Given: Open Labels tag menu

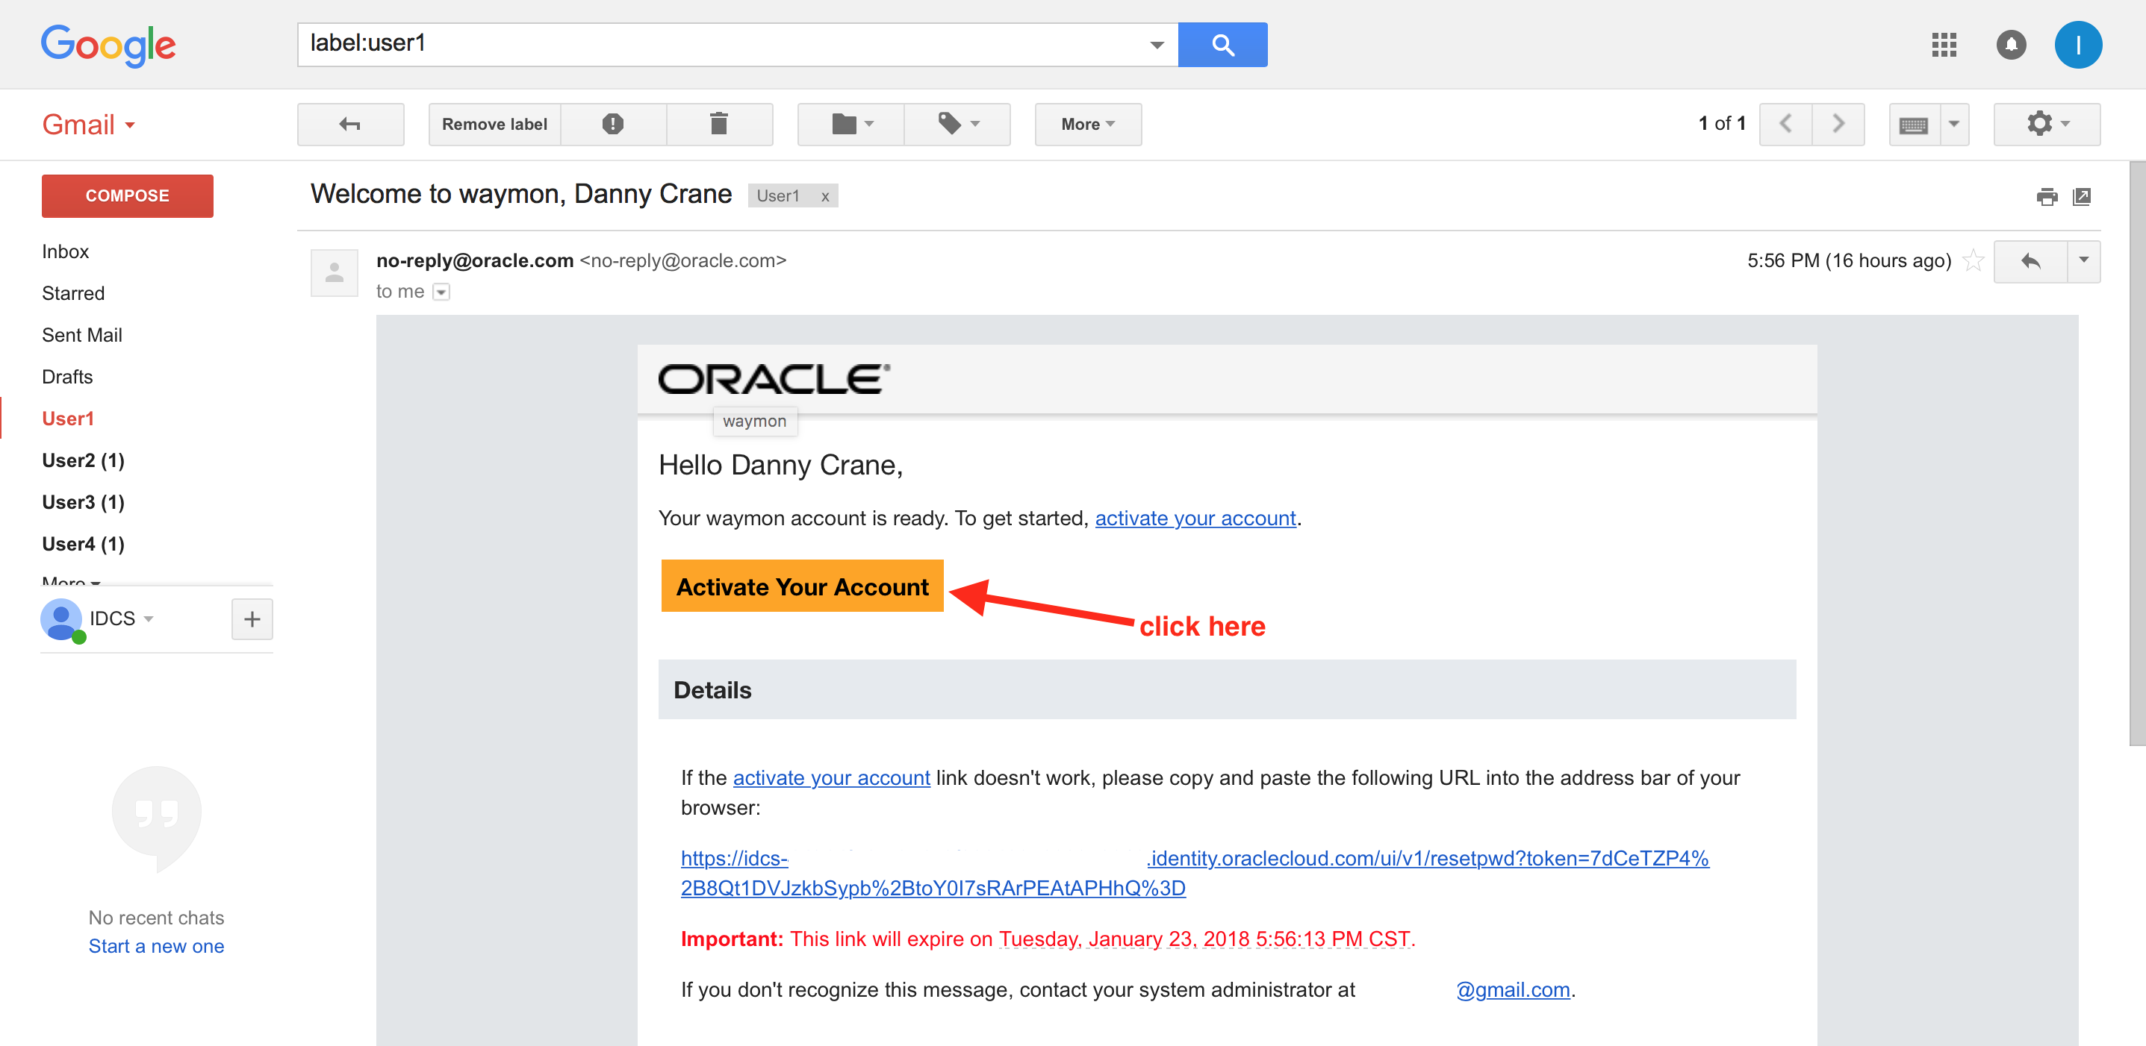Looking at the screenshot, I should click(x=958, y=124).
